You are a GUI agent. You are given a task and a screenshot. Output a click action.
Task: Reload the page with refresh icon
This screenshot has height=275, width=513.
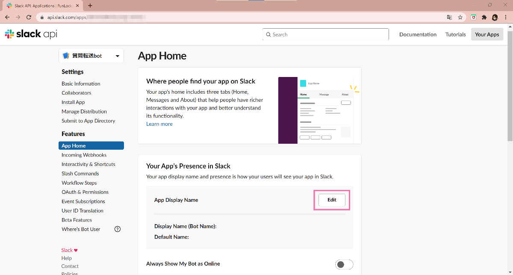29,17
